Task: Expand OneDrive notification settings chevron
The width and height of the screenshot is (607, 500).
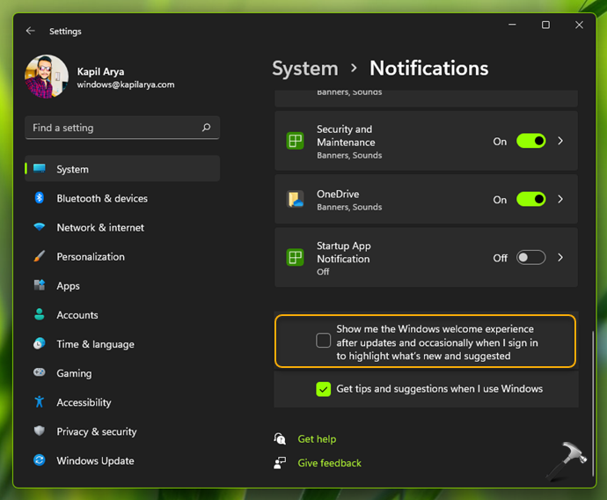Action: pyautogui.click(x=560, y=200)
